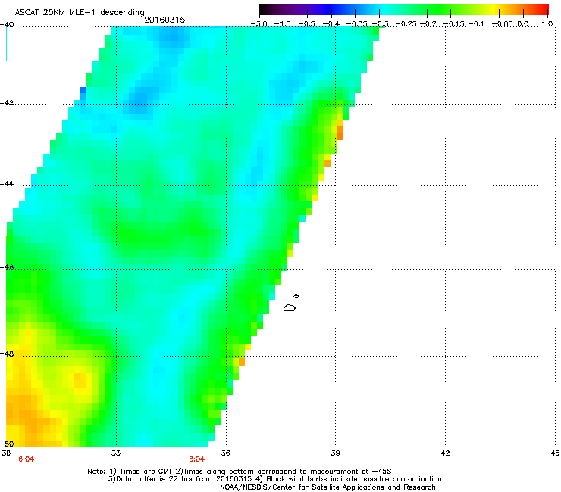Click the 42 longitude axis label
Screen dimensions: 561x492
(x=445, y=453)
